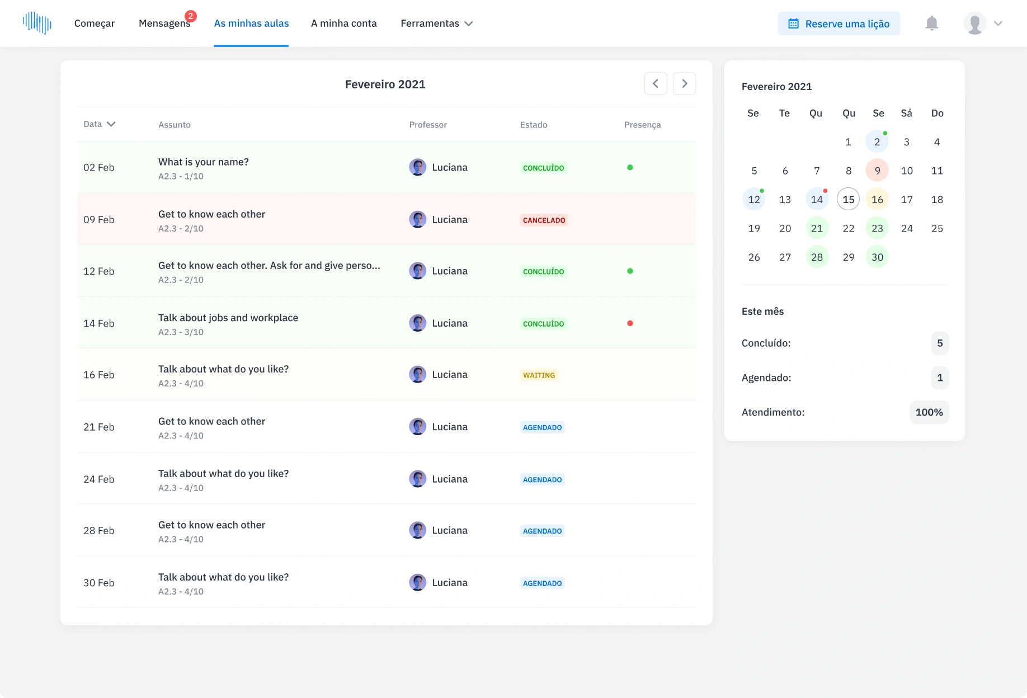Switch to A minha conta tab

coord(343,23)
